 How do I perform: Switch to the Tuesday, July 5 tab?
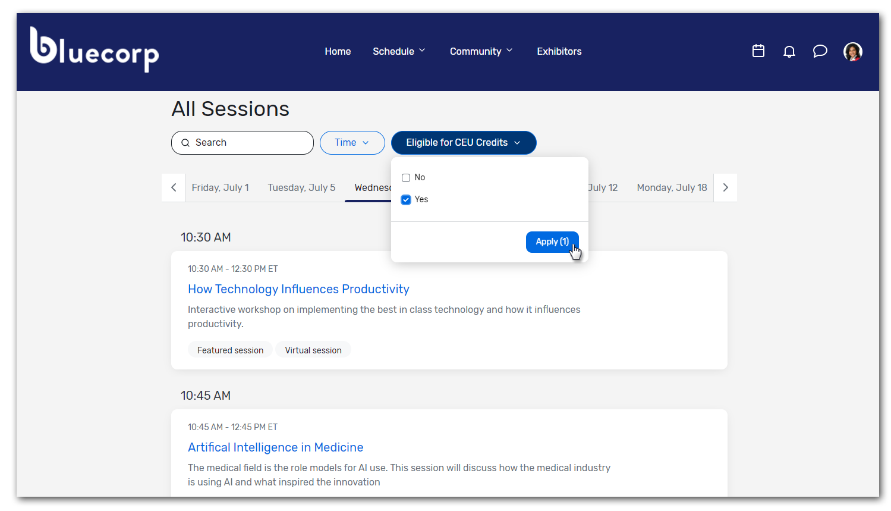coord(301,187)
